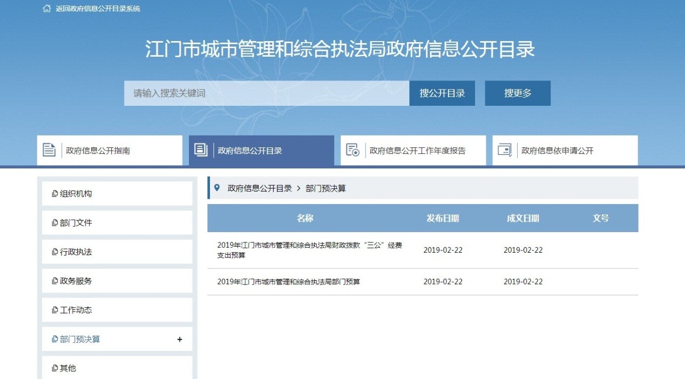
Task: Click the 搜公开目录 search button
Action: [442, 93]
